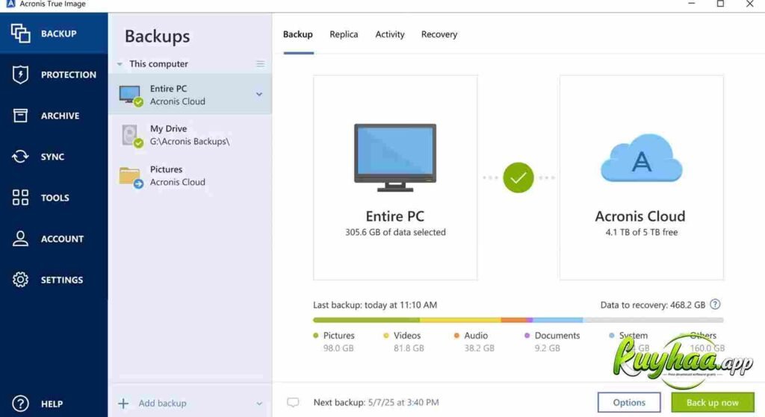This screenshot has height=417, width=765.
Task: Switch to the Replica tab
Action: [344, 34]
